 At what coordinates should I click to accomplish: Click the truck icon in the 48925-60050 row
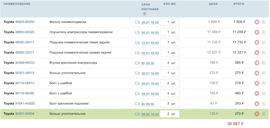[137, 22]
